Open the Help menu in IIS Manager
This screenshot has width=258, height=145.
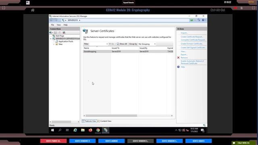(x=65, y=25)
